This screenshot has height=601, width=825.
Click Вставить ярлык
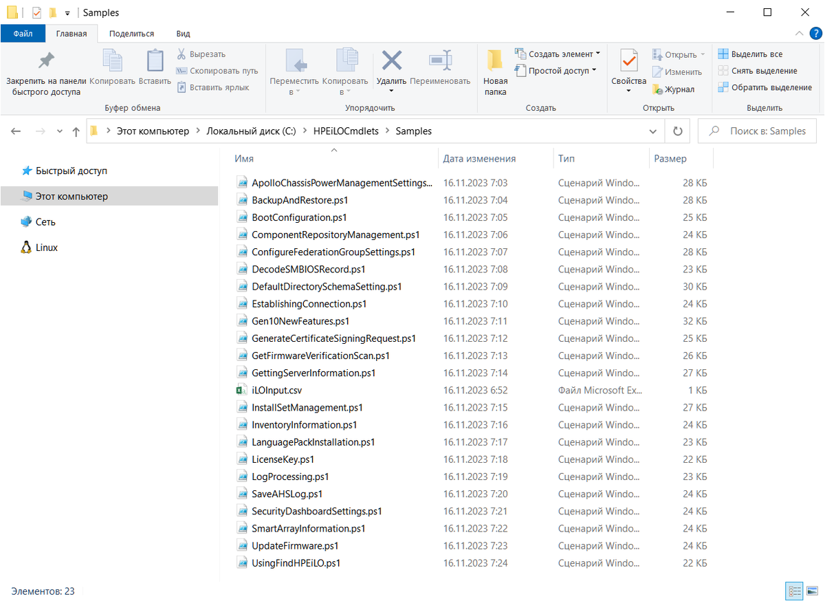pyautogui.click(x=212, y=87)
